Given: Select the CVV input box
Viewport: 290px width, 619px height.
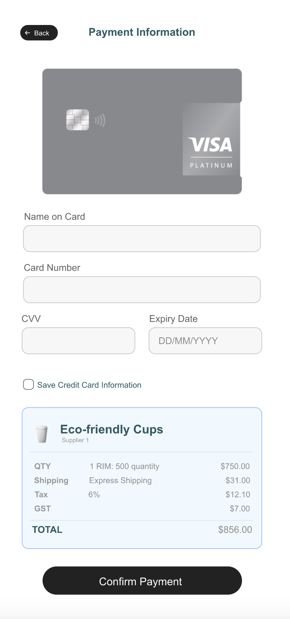Looking at the screenshot, I should click(x=79, y=341).
